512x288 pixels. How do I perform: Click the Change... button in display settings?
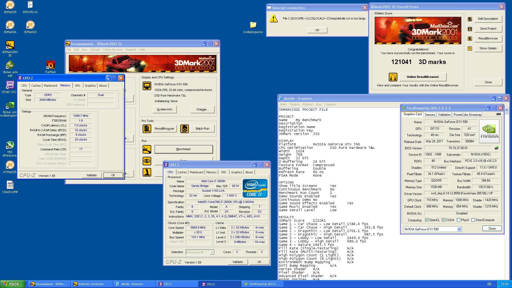tap(202, 109)
